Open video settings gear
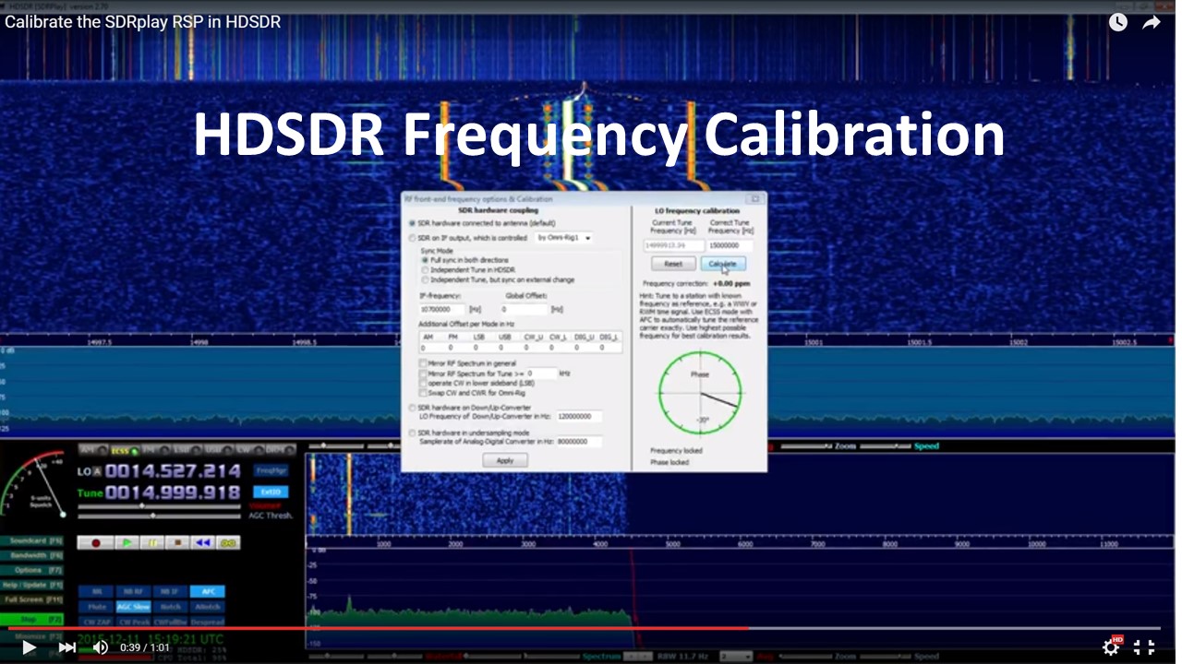The image size is (1182, 664). (x=1111, y=647)
